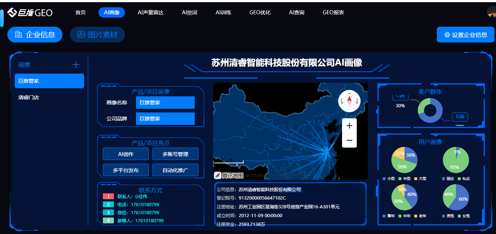Screen dimensions: 496x234
Task: Click the AI创作 highlight tag
Action: [x=126, y=154]
